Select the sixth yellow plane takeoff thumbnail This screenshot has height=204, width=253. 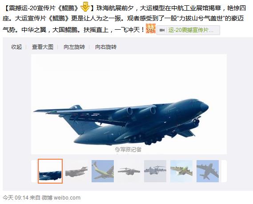pos(181,171)
